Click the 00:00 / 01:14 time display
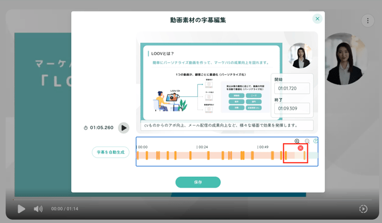 64,209
